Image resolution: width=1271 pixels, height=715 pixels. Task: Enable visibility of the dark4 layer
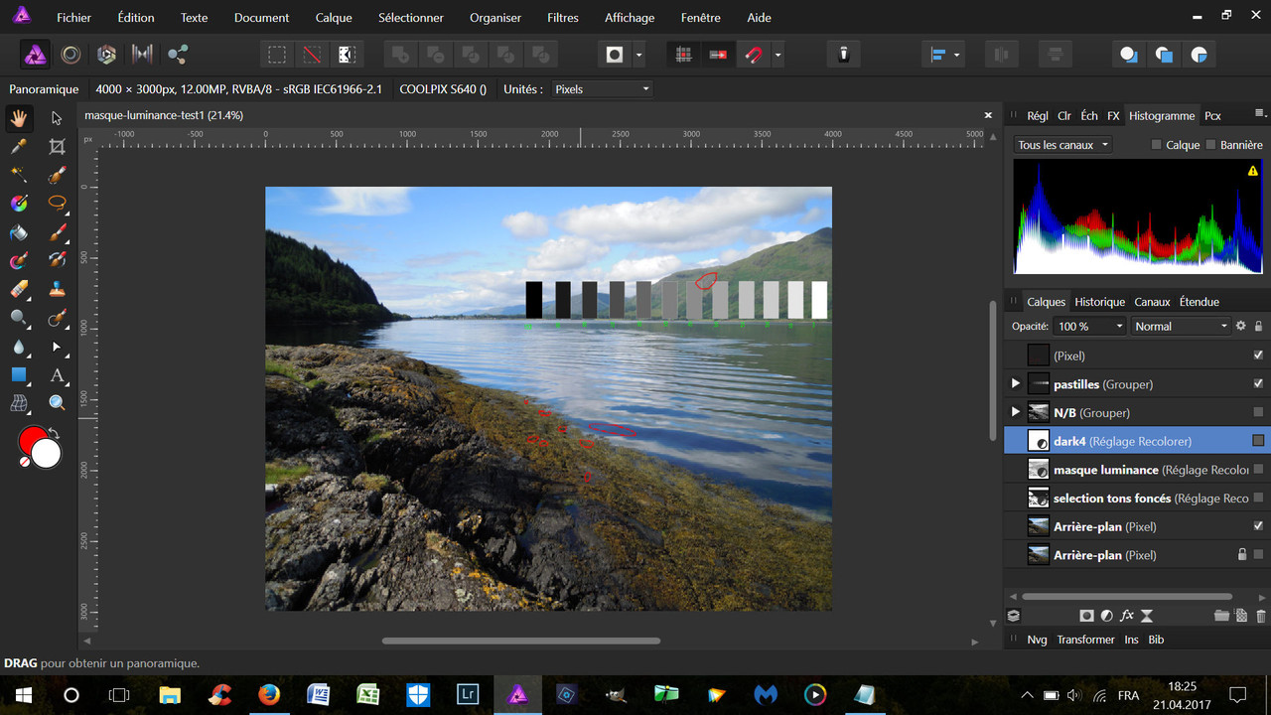pos(1258,441)
